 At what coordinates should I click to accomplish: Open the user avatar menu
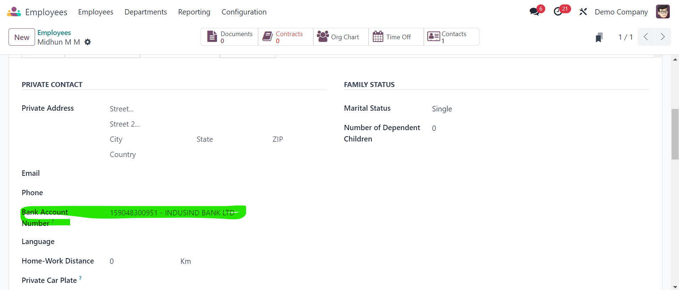click(x=663, y=12)
